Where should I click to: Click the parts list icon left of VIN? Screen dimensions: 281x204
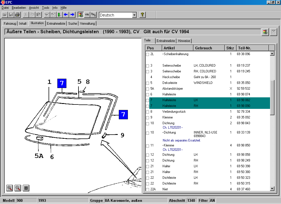tap(81, 15)
